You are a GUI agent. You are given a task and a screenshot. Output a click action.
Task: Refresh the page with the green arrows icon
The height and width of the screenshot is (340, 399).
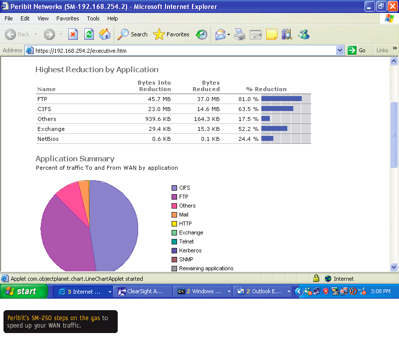click(89, 34)
